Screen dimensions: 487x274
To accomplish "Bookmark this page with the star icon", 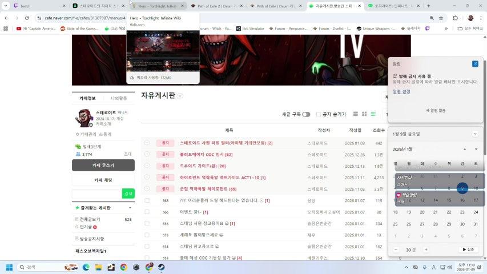I will [x=441, y=18].
